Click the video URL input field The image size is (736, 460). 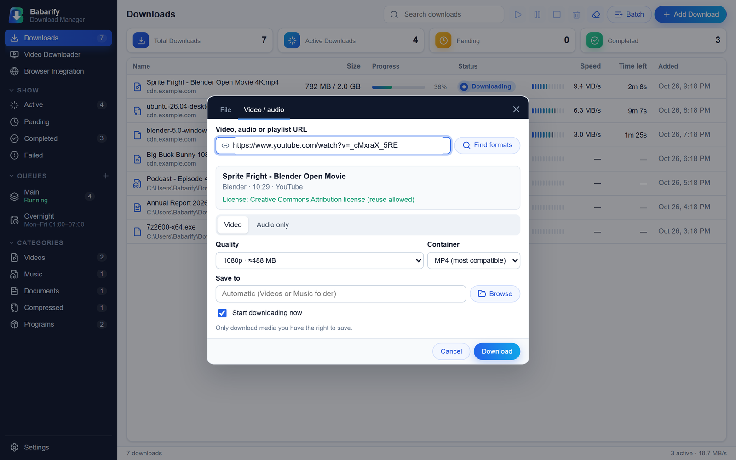tap(333, 145)
